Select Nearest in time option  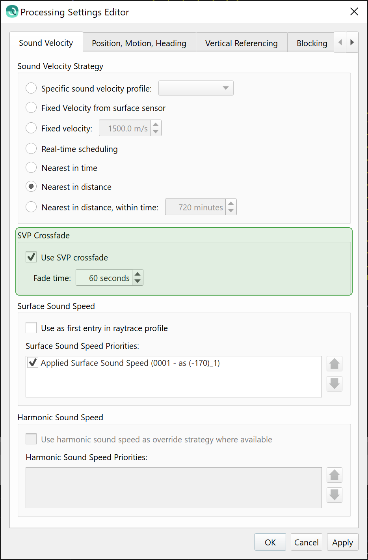tap(31, 168)
